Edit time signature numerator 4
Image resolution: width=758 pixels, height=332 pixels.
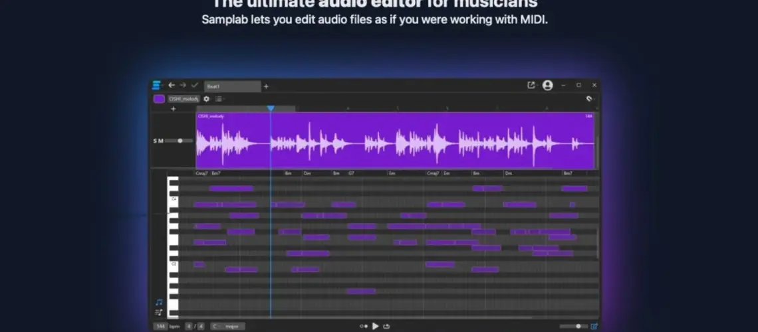point(189,327)
